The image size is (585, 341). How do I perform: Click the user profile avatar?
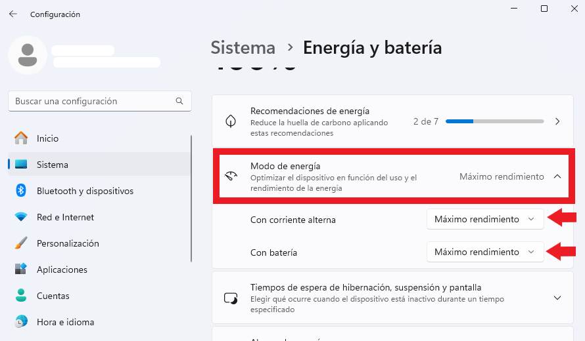click(28, 55)
